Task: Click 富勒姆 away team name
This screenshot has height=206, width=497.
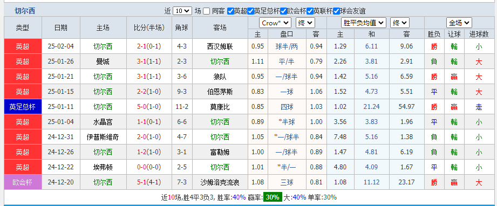Action: 220,152
